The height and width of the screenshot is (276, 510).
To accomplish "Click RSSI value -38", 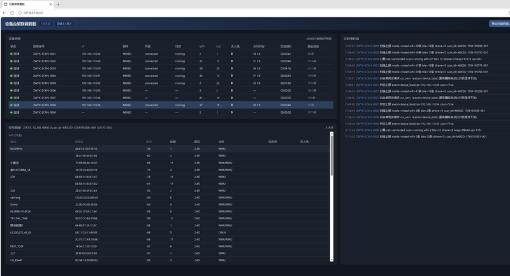I will click(x=149, y=149).
